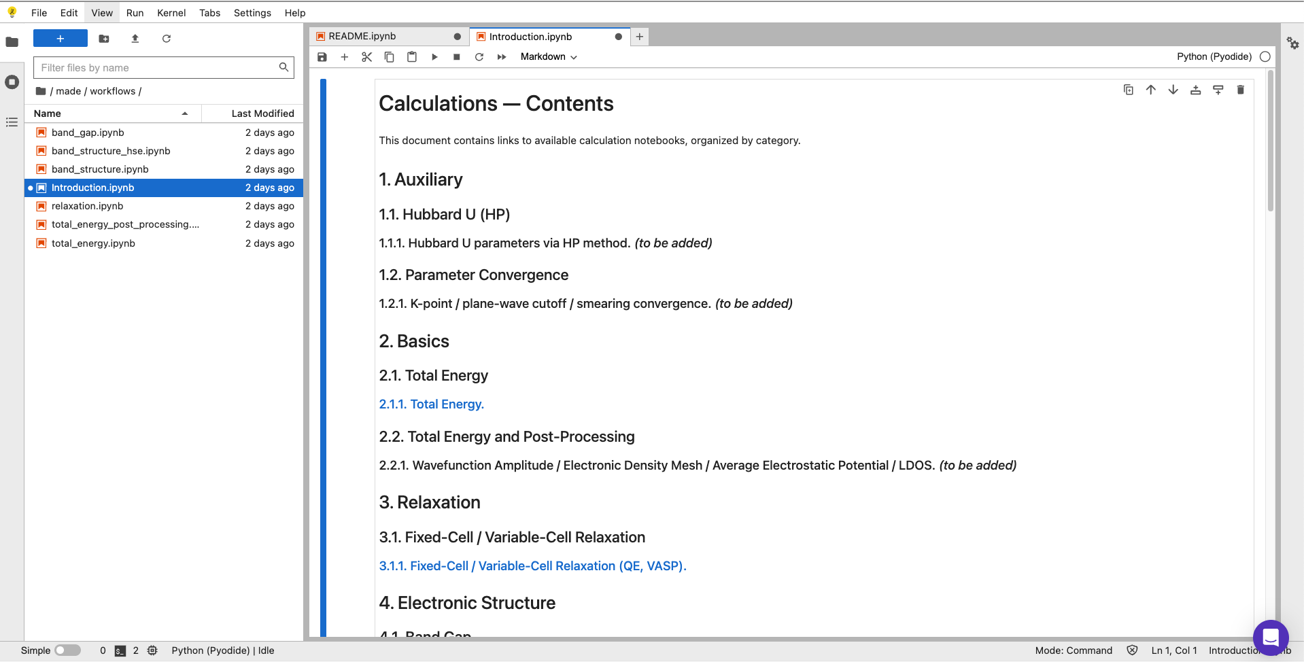The height and width of the screenshot is (662, 1304).
Task: Select band_structure_hse.ipynb file
Action: (x=164, y=151)
